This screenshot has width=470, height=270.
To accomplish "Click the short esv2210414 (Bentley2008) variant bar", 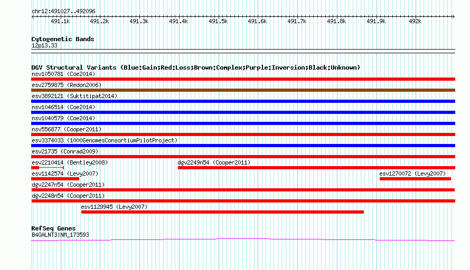I will click(48, 168).
